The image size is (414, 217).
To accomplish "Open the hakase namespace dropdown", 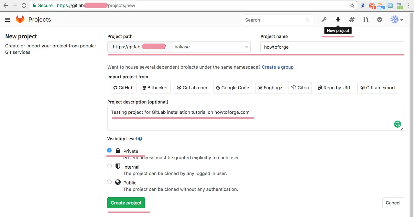I will [x=211, y=47].
